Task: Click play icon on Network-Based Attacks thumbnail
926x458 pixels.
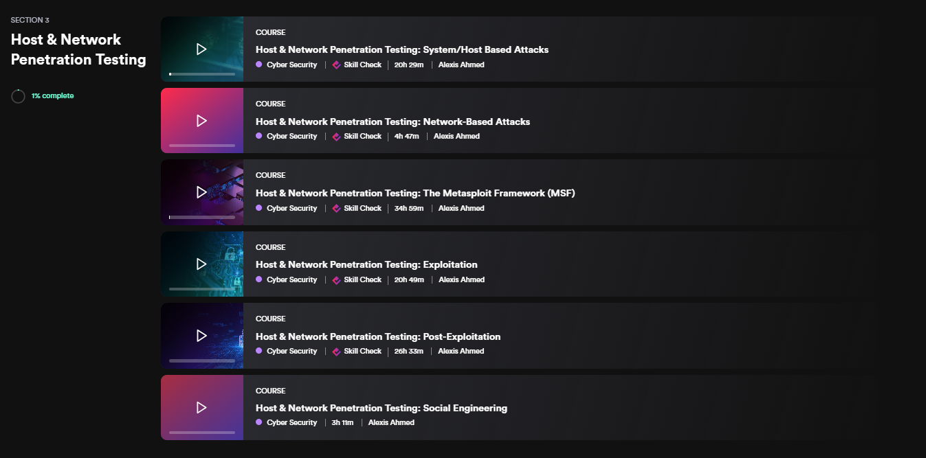Action: 201,121
